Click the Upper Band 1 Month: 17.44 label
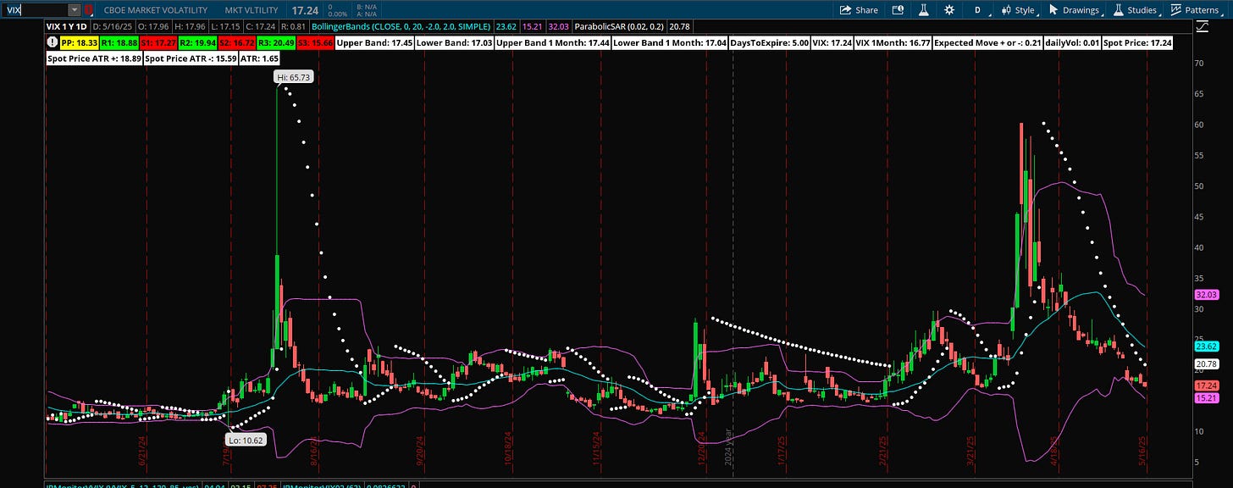The height and width of the screenshot is (488, 1233). [551, 42]
